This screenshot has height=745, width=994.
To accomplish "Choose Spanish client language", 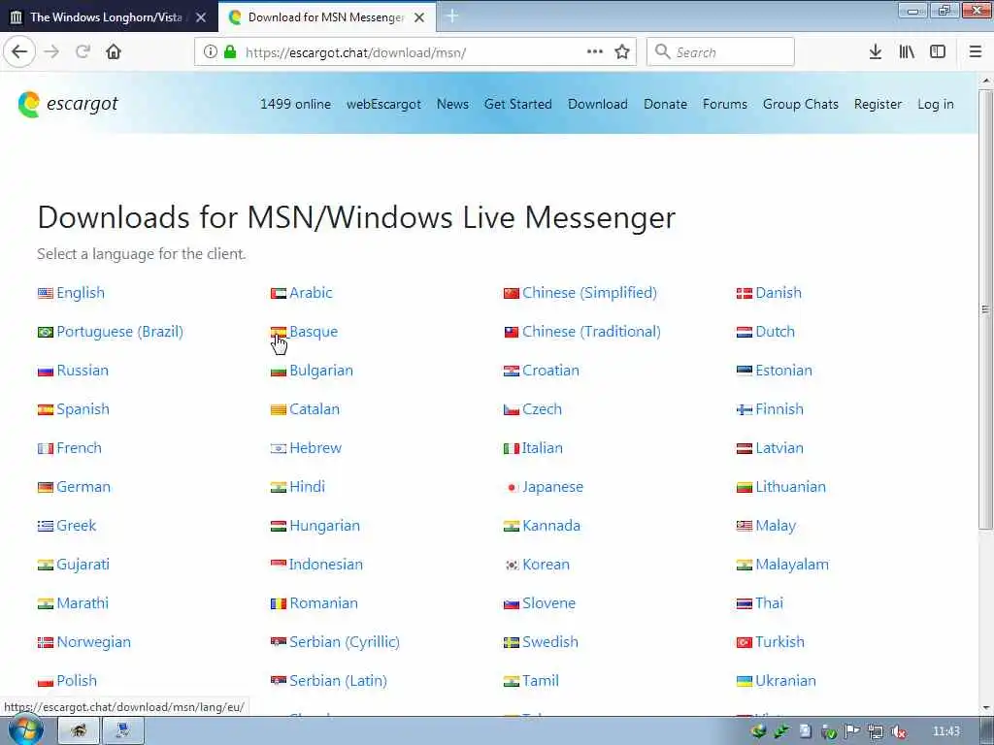I will (x=83, y=408).
